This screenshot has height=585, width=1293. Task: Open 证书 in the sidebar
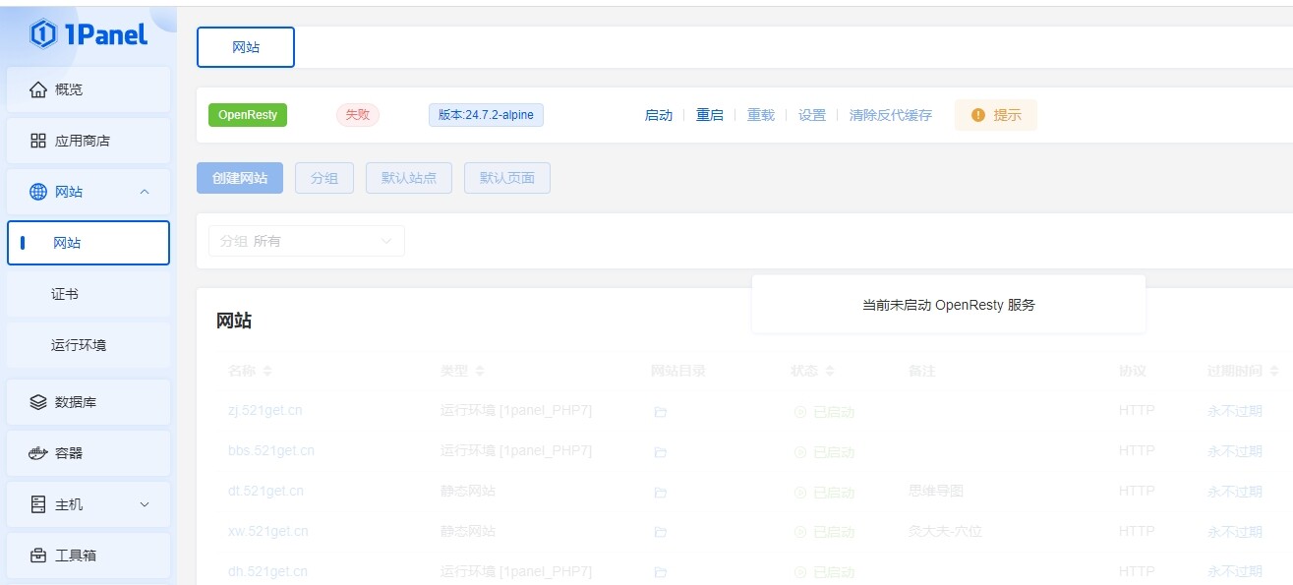[88, 294]
